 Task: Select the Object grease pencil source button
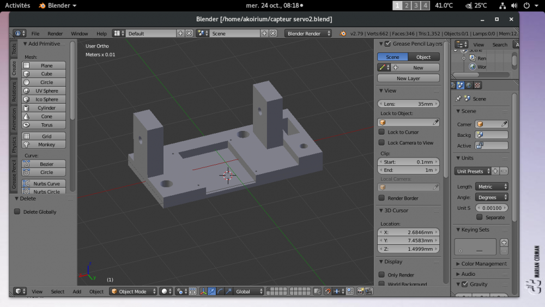(x=423, y=57)
